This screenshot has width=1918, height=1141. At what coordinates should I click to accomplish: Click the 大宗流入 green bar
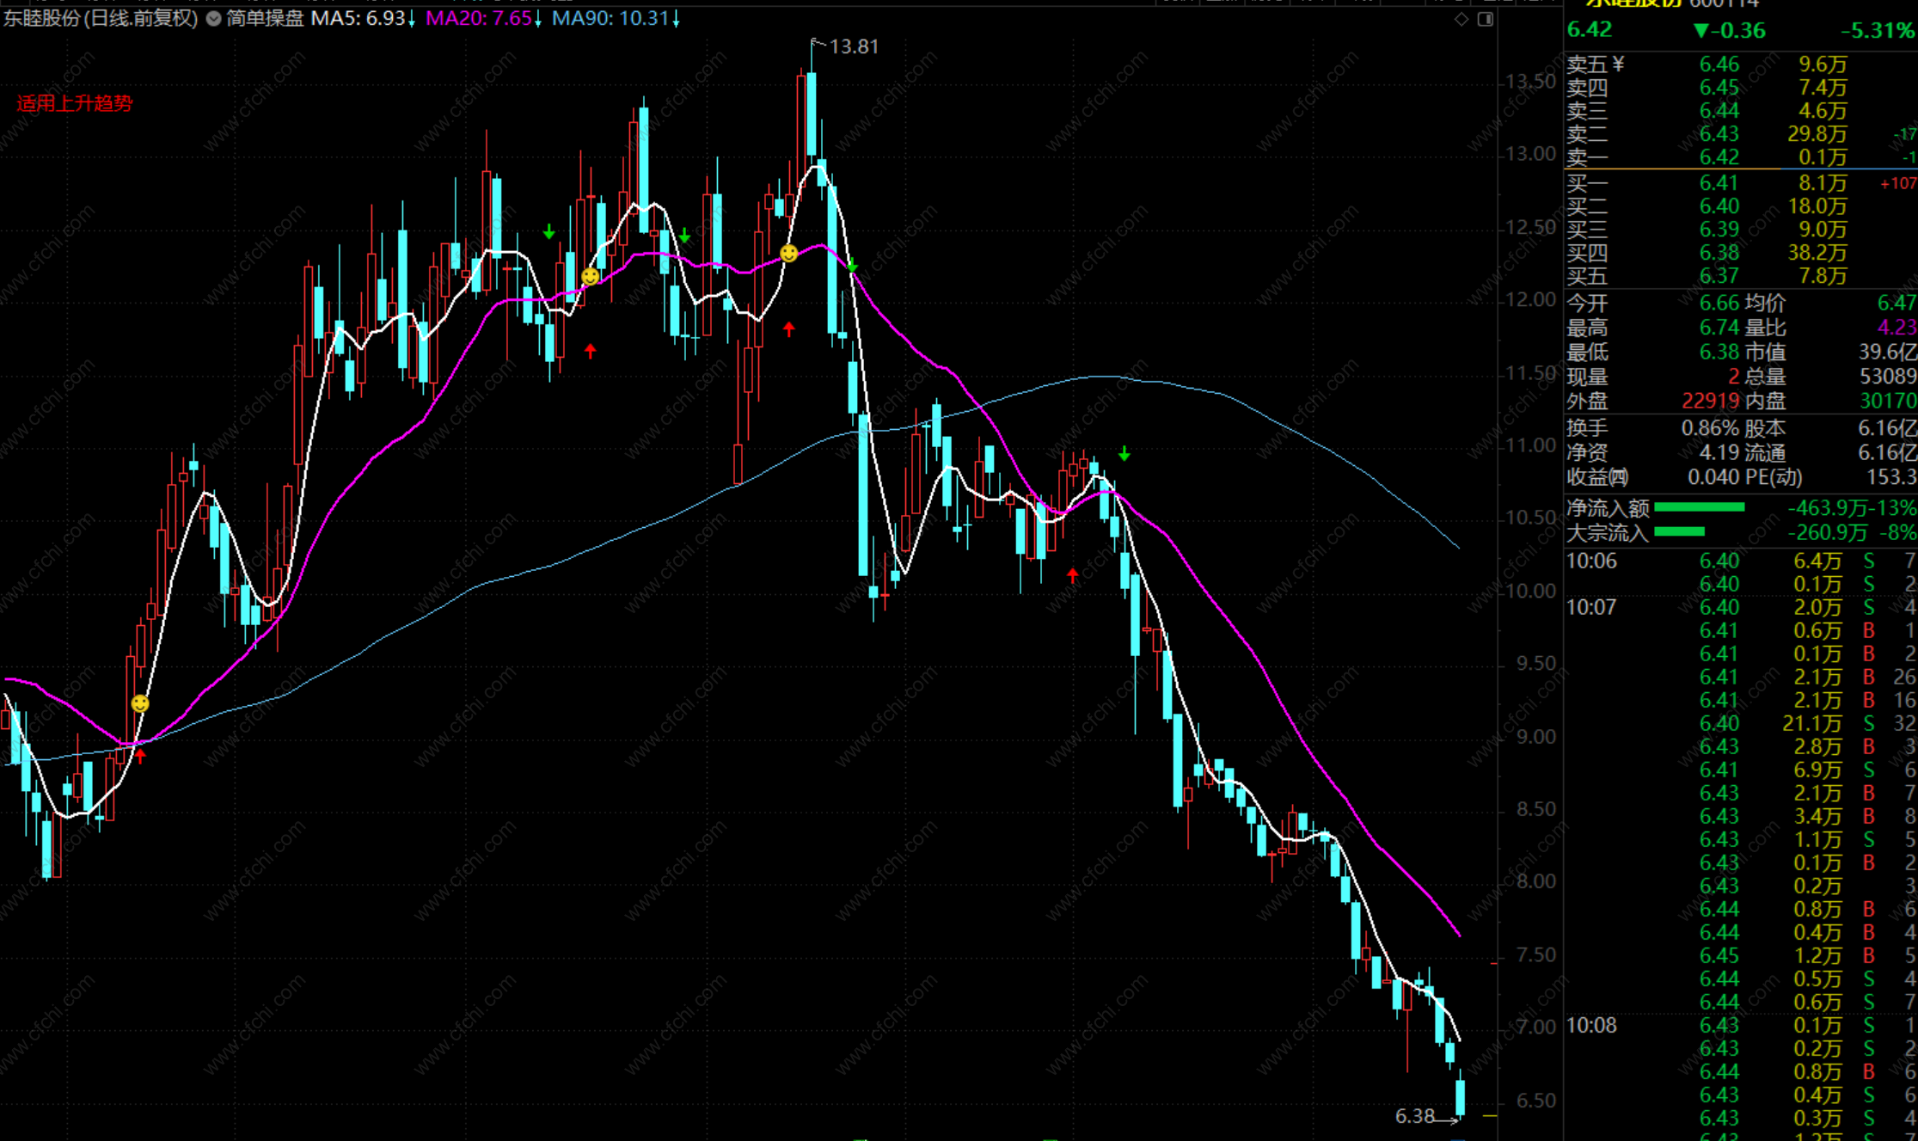point(1679,531)
